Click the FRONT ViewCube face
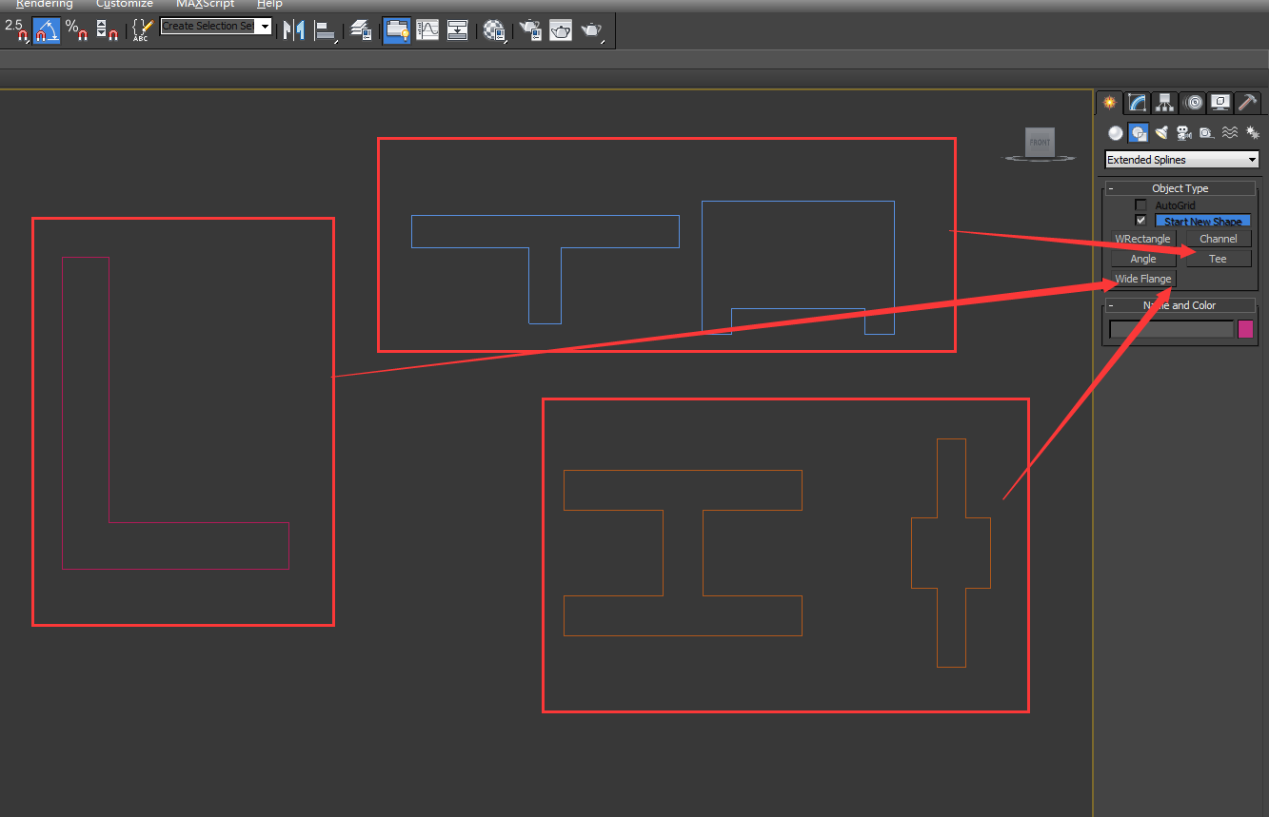This screenshot has height=817, width=1269. (x=1040, y=143)
